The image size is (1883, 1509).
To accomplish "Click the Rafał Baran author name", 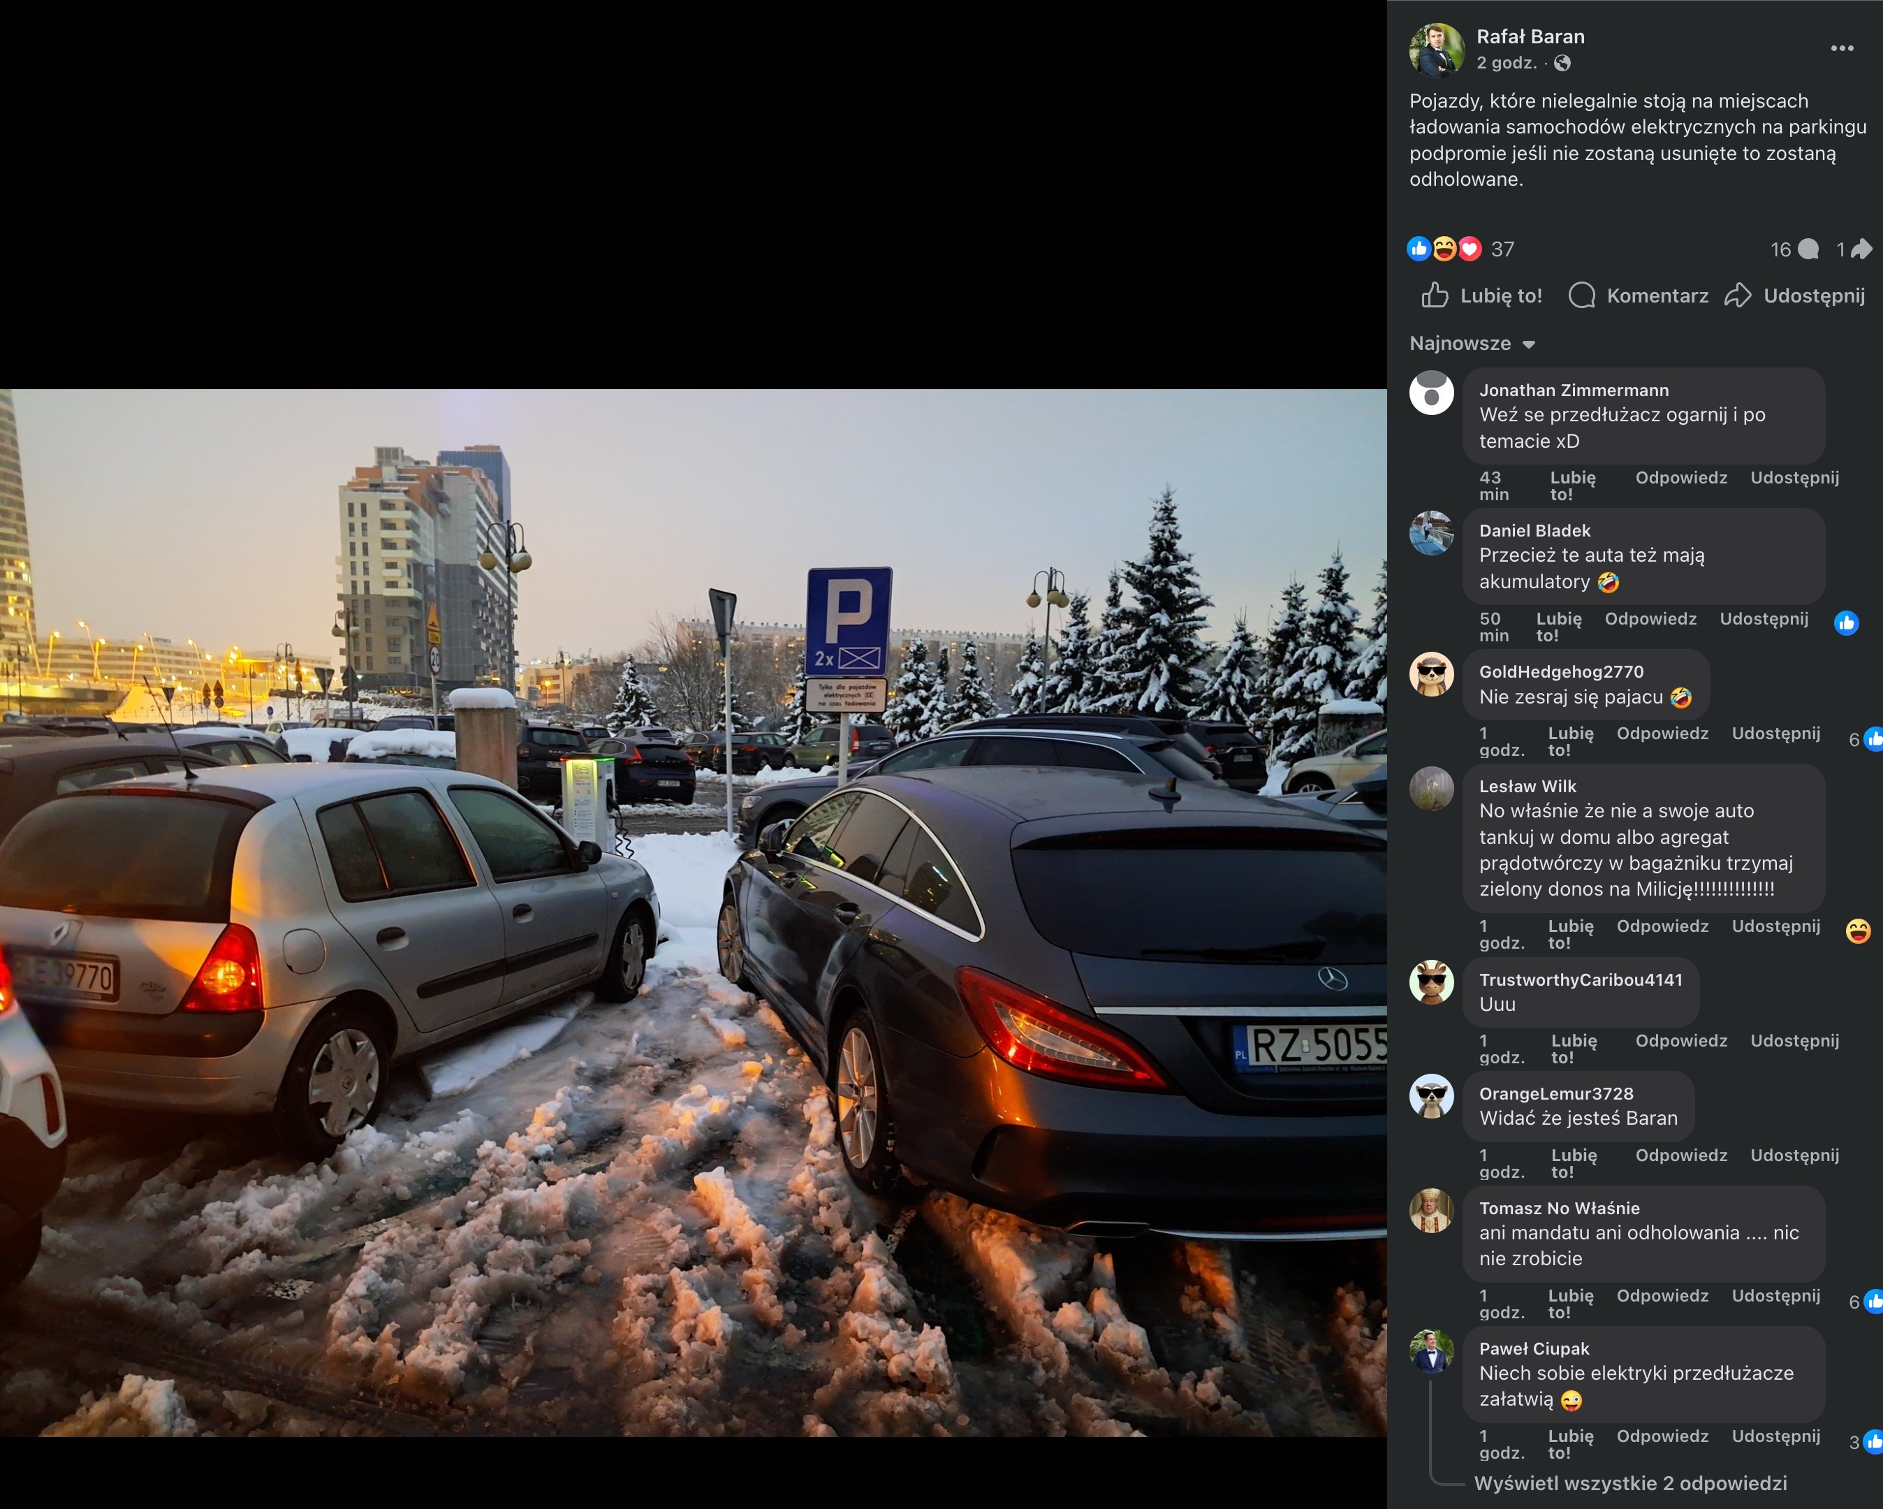I will point(1530,37).
